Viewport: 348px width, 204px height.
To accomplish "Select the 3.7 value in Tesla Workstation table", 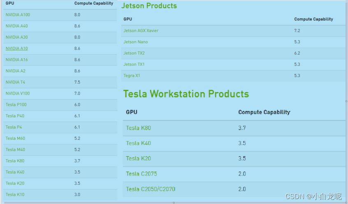I will 242,128.
